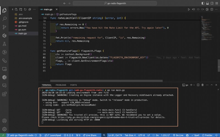
Task: Open the Accounts menu icon
Action: click(x=4, y=121)
